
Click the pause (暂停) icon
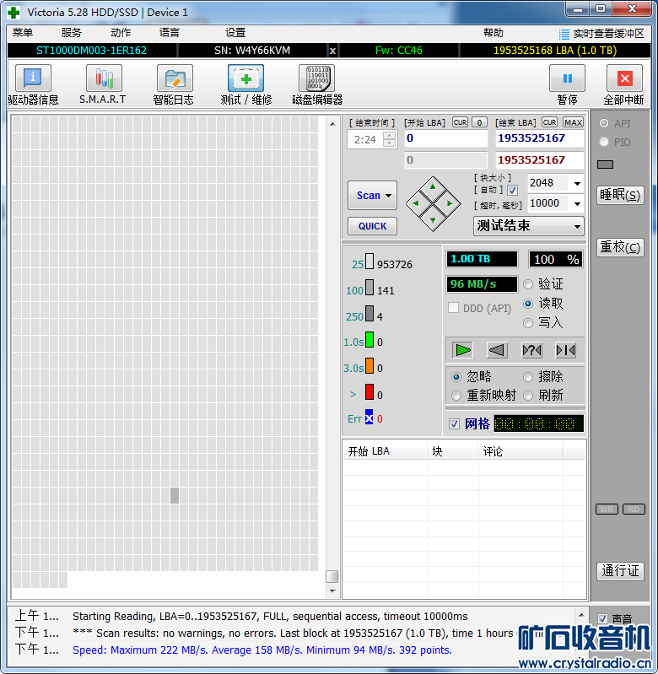568,78
